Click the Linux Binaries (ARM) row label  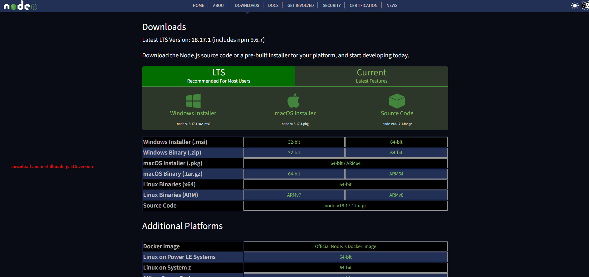tap(170, 195)
